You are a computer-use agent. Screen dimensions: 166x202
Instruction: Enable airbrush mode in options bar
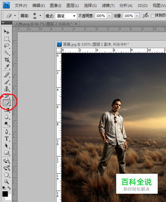coord(145,16)
